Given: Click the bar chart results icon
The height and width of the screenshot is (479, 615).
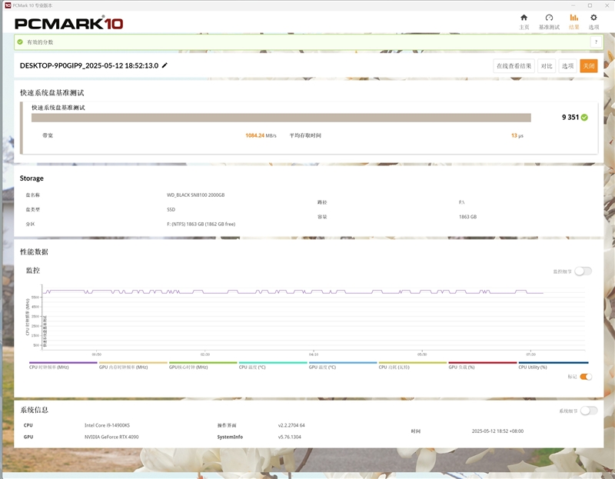Looking at the screenshot, I should pyautogui.click(x=573, y=18).
